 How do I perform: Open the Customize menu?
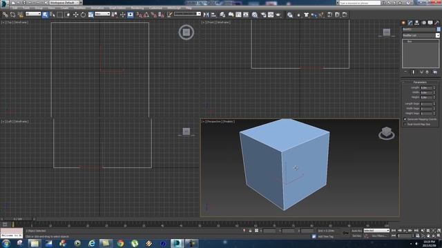coord(155,8)
